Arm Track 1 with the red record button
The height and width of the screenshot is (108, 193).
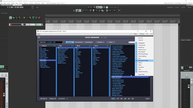click(x=11, y=25)
